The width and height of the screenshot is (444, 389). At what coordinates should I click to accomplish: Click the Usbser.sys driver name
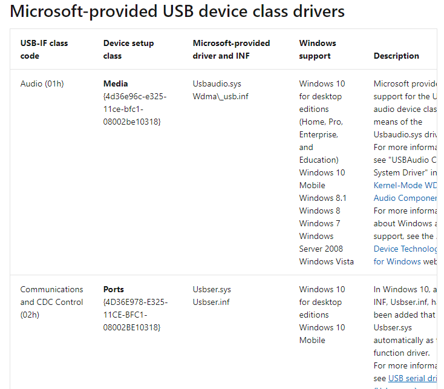click(212, 289)
